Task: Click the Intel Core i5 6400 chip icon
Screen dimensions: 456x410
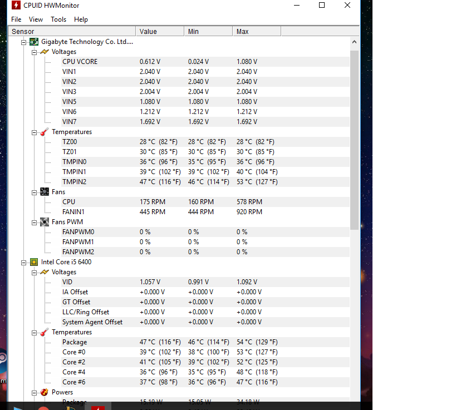Action: 34,262
